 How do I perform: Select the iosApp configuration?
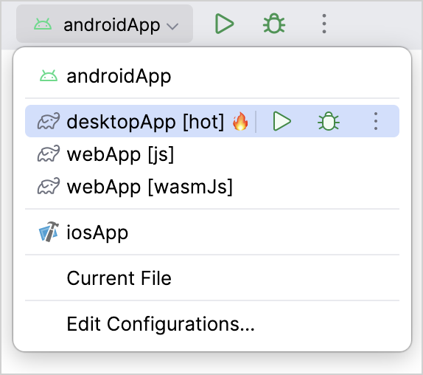(x=212, y=232)
